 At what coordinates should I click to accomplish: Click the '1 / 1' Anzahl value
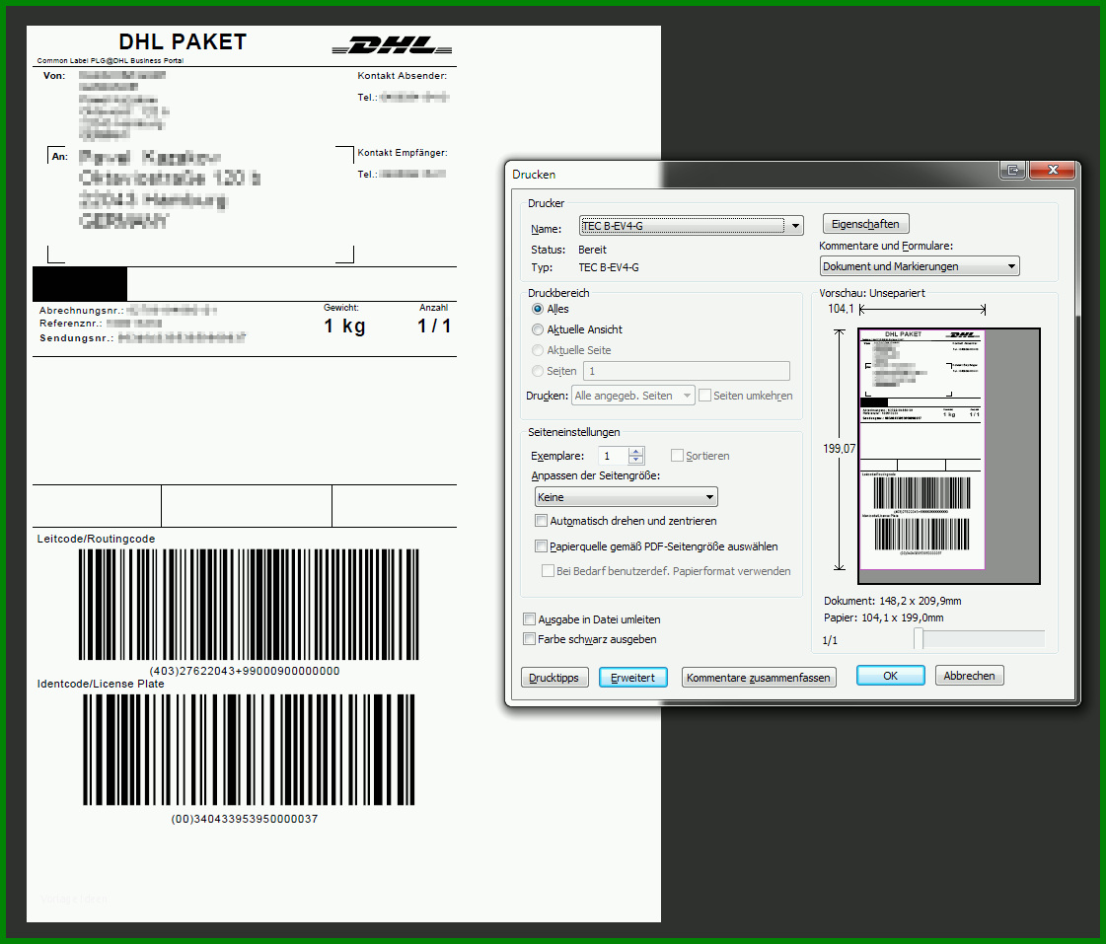point(434,326)
